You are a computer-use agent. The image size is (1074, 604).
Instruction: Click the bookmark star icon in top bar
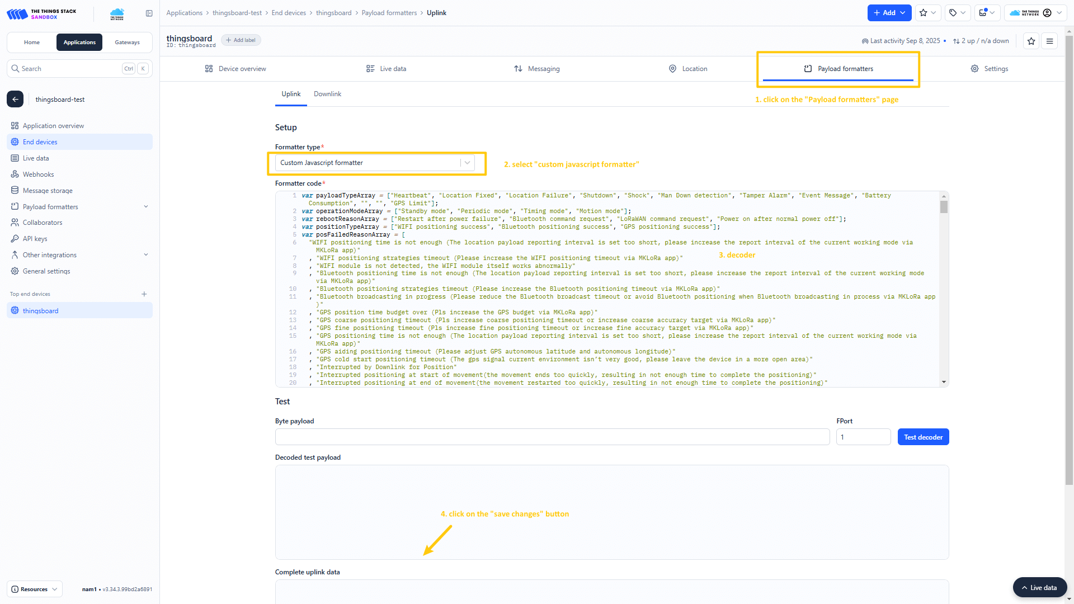pyautogui.click(x=924, y=13)
